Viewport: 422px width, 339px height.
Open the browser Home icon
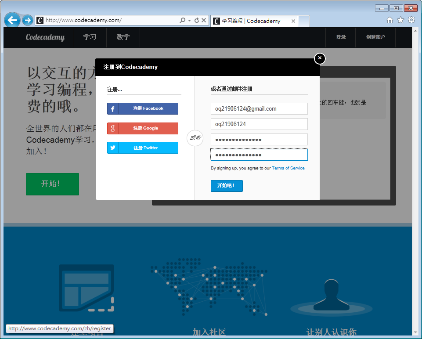pos(390,20)
